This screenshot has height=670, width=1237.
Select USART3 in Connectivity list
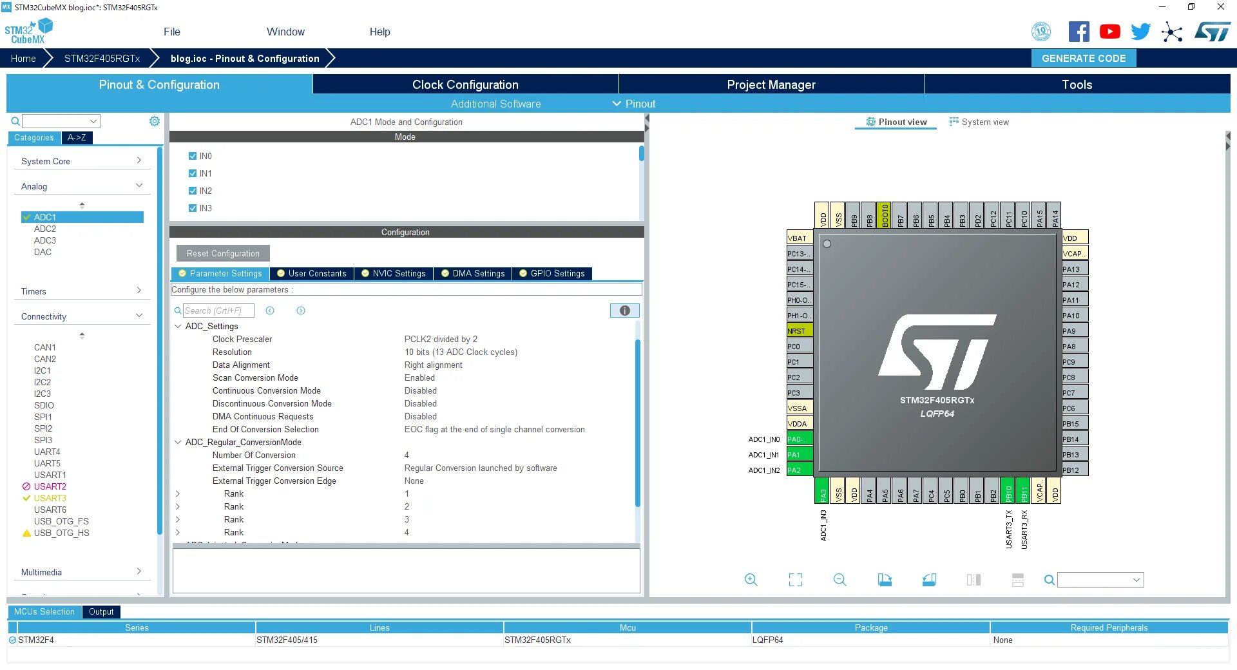(x=50, y=498)
